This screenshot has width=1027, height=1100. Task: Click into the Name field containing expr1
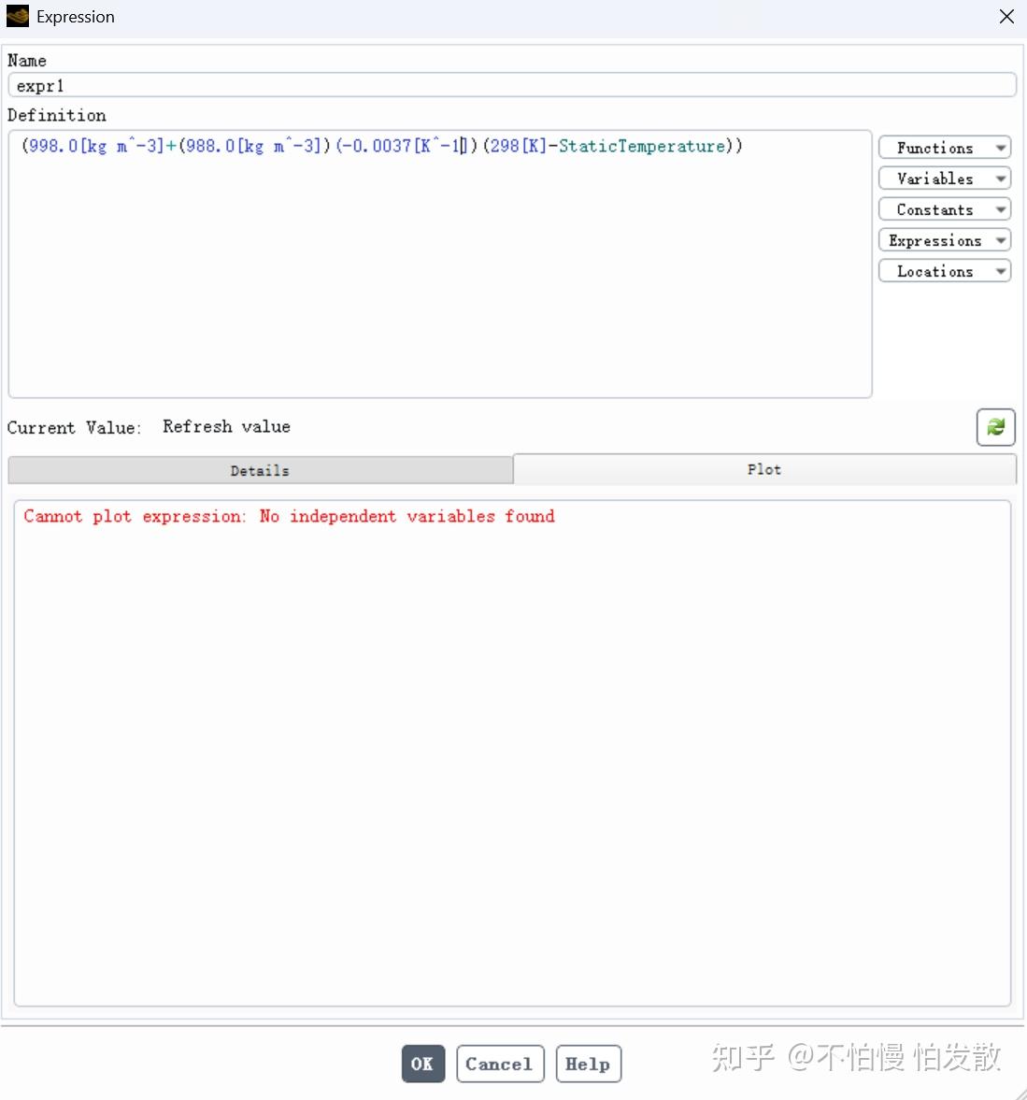512,86
